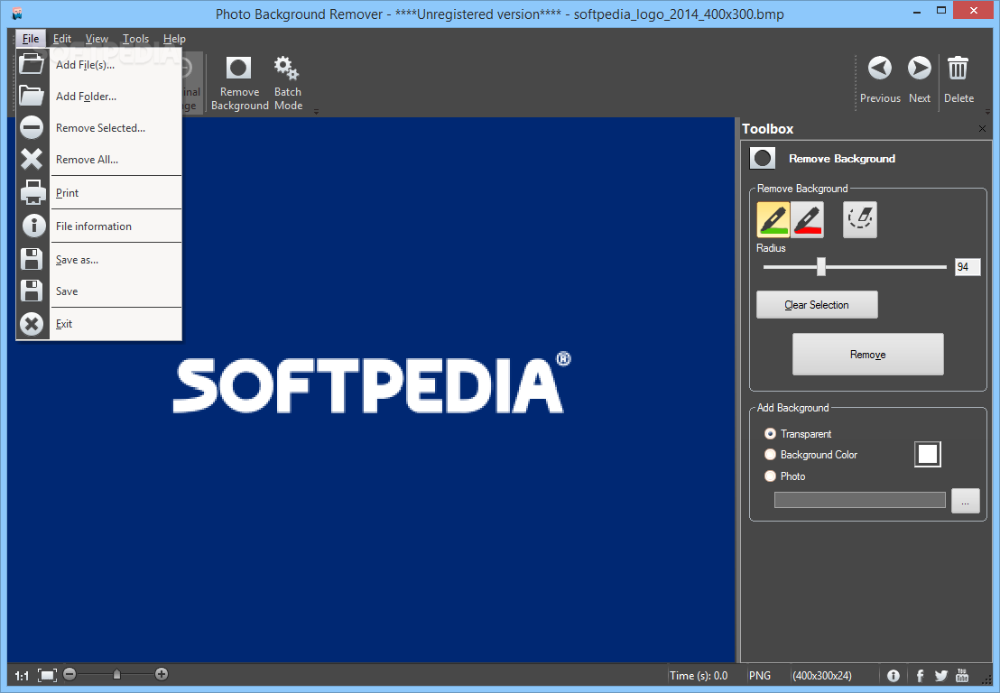Open the Tools menu
The image size is (1000, 693).
[136, 38]
